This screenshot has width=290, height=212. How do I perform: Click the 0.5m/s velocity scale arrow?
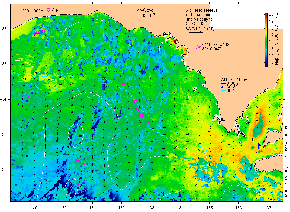pyautogui.click(x=196, y=33)
